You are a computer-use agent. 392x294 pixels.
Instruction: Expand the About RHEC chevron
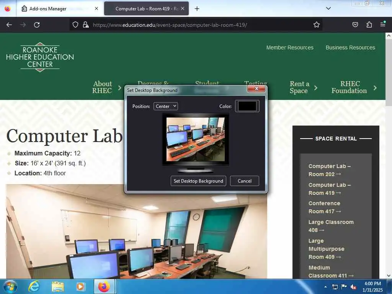[x=119, y=88]
